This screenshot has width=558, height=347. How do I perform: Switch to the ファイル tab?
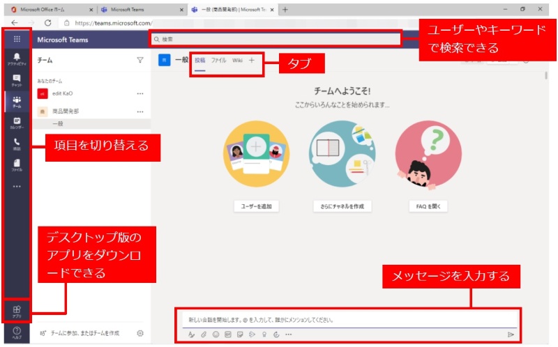click(218, 61)
